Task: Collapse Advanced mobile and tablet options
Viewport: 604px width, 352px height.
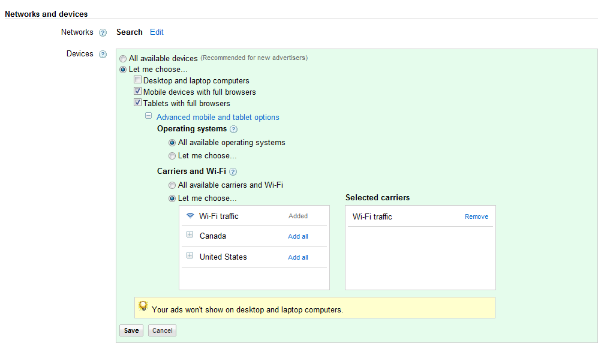Action: pos(148,116)
